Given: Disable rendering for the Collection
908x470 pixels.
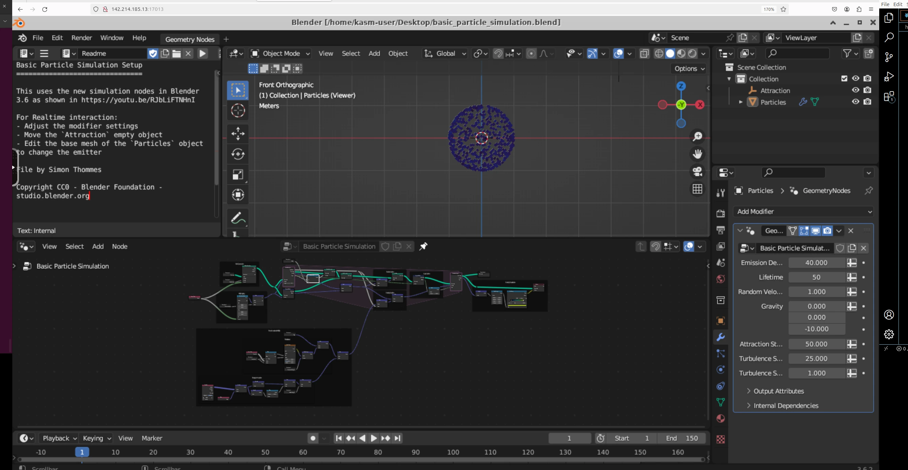Looking at the screenshot, I should [x=867, y=79].
